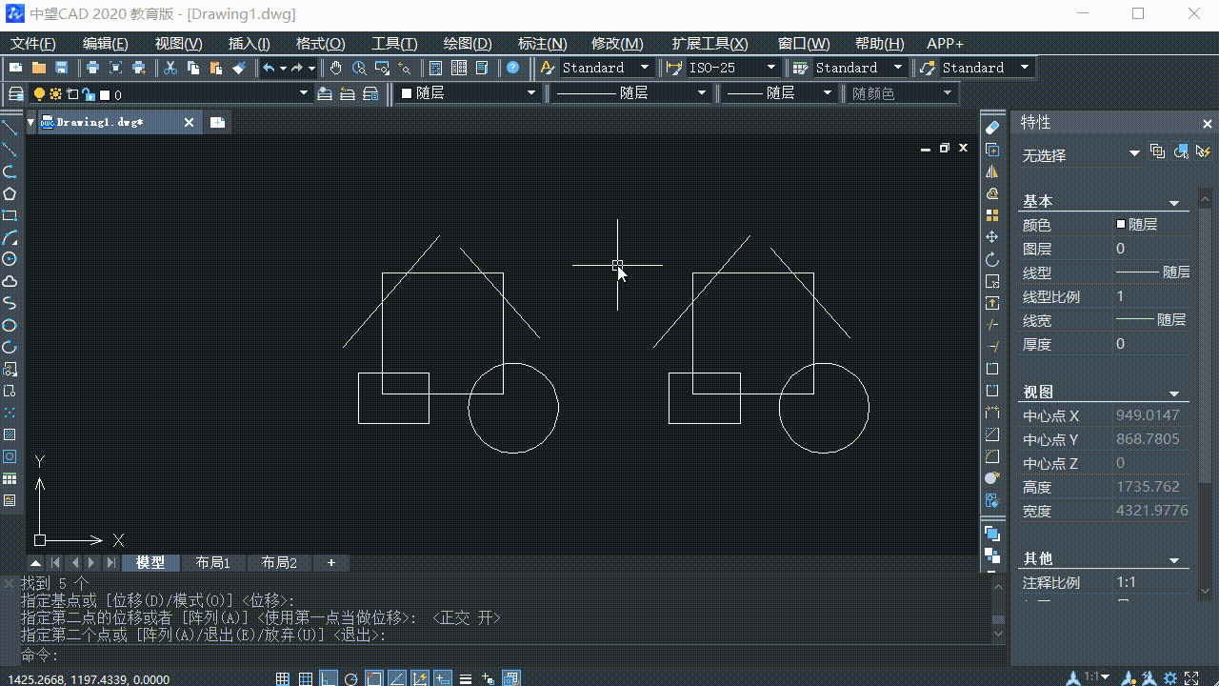
Task: Toggle grid display in status bar
Action: [306, 678]
